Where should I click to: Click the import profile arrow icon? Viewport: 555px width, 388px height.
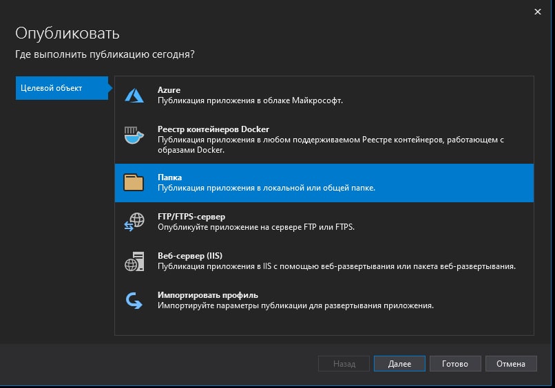(134, 300)
